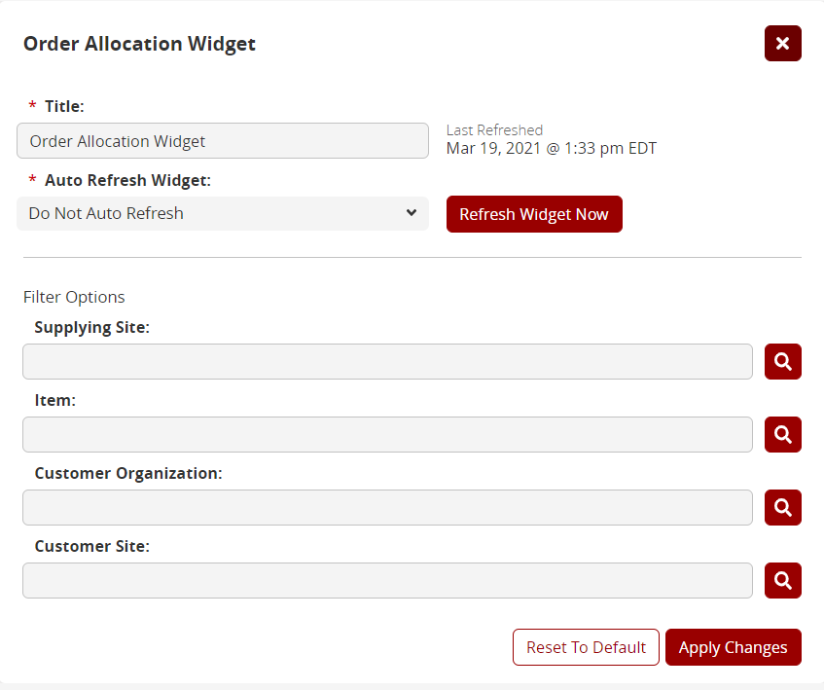Select the Item filter text box

[387, 435]
